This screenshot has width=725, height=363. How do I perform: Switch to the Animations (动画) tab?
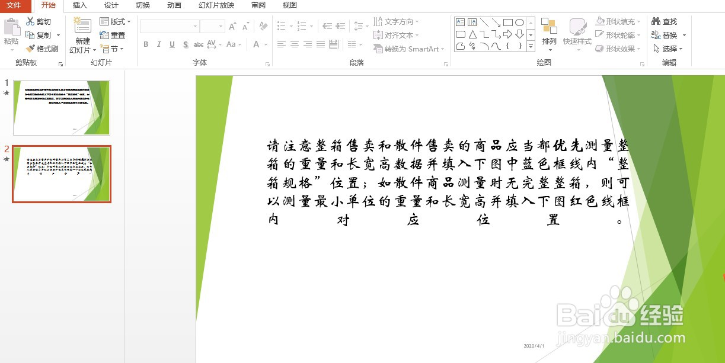pos(174,5)
